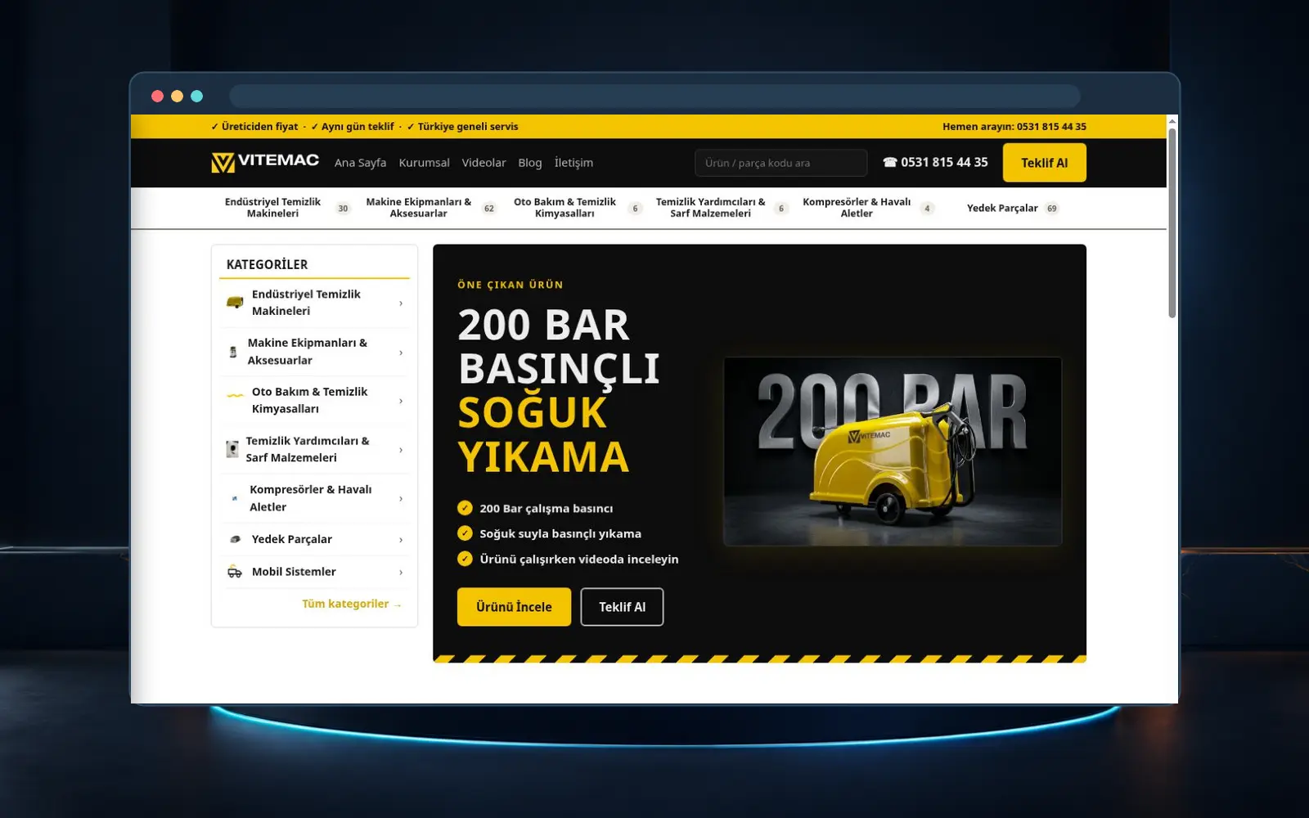Expand Kompresörler & Havalı Aletler sidebar chevron
Viewport: 1309px width, 818px height.
point(401,499)
